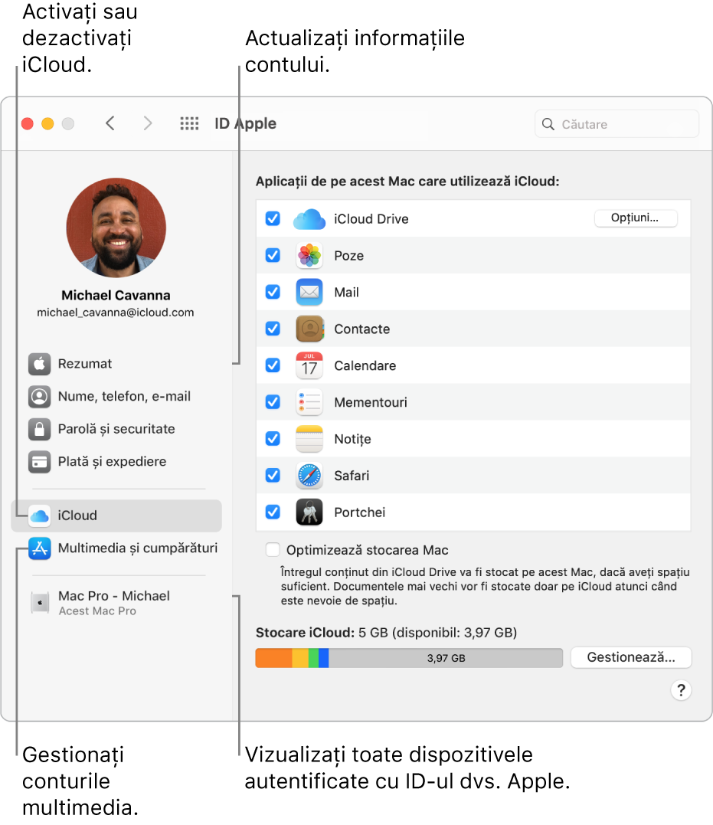Viewport: 713px width, 825px height.
Task: Click the blue cloud icon in sidebar iCloud row
Action: (40, 516)
